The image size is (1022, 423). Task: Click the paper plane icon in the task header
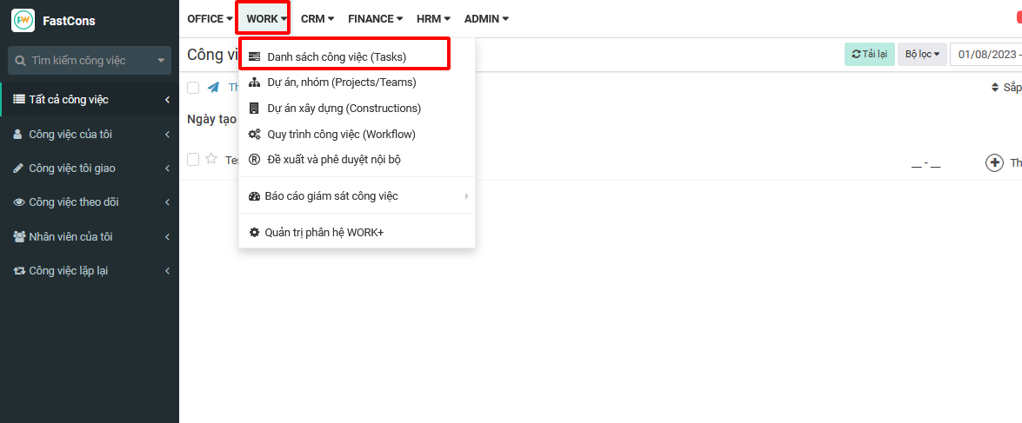click(213, 88)
